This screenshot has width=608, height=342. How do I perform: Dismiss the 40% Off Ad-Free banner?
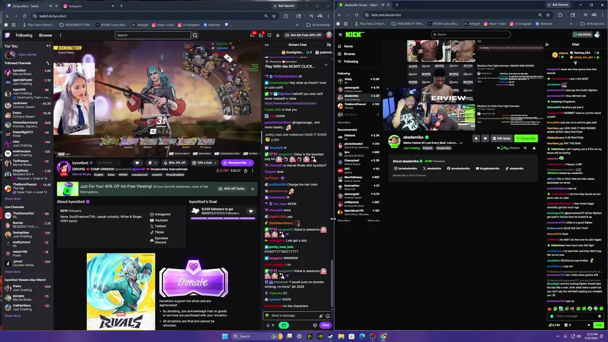252,189
